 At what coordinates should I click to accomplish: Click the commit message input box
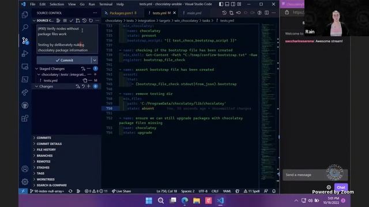point(67,39)
